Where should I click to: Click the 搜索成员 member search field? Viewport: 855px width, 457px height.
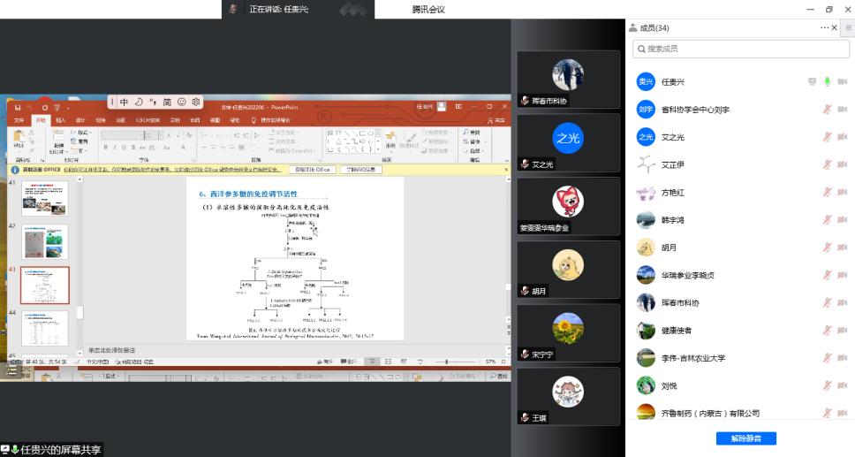[740, 49]
